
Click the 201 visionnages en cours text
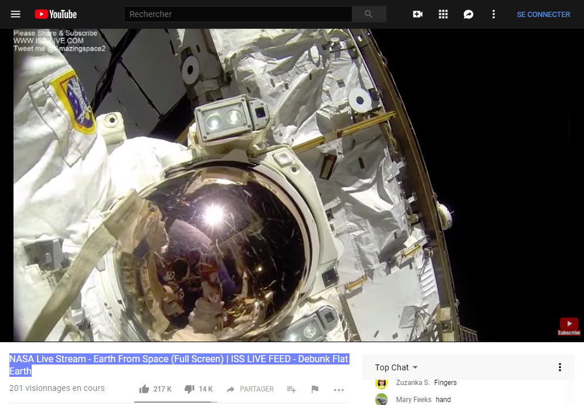(x=57, y=388)
